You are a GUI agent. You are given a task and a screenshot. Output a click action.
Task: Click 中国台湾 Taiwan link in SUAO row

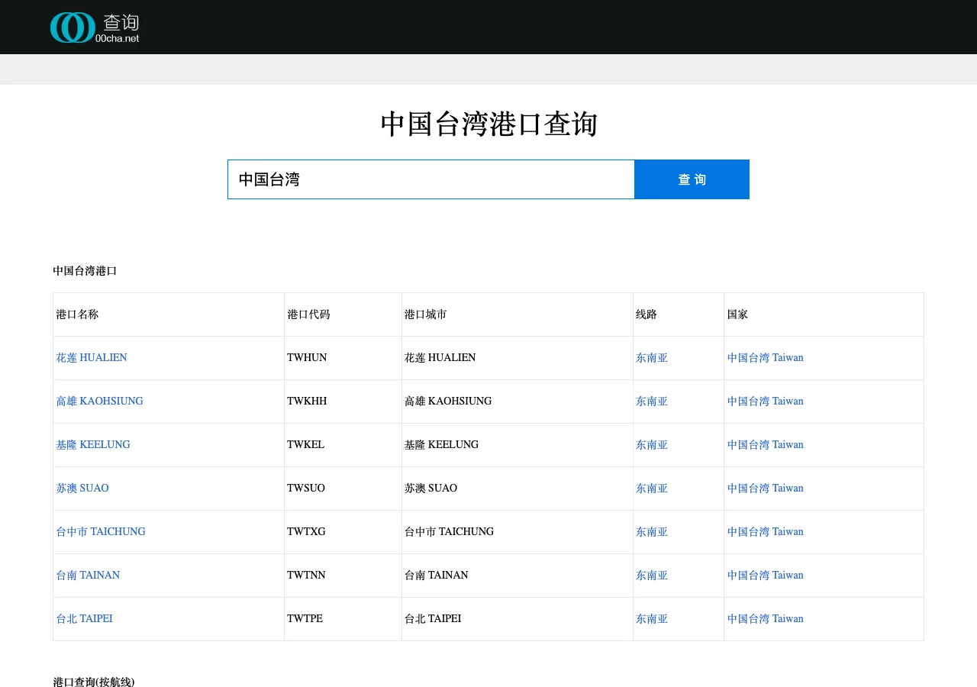tap(766, 488)
